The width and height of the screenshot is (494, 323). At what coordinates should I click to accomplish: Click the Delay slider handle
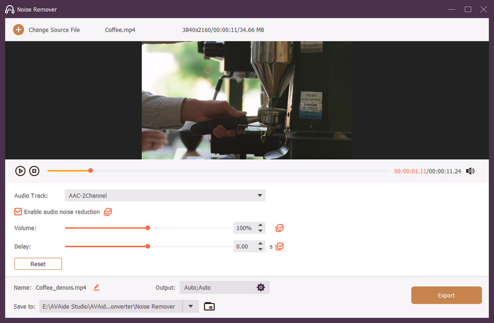[148, 246]
